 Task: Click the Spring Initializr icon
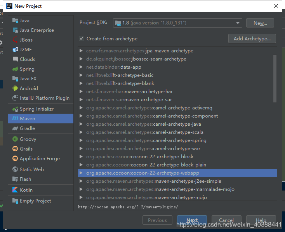pyautogui.click(x=15, y=109)
